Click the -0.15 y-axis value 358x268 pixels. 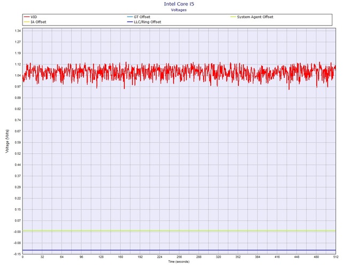click(x=18, y=254)
